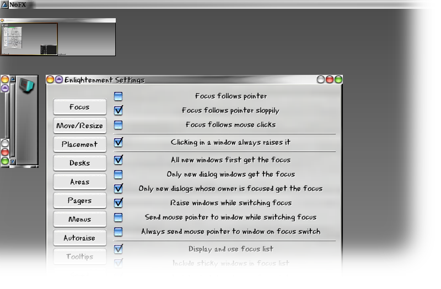Toggle Display and use focus list
The image size is (441, 289).
(x=119, y=249)
